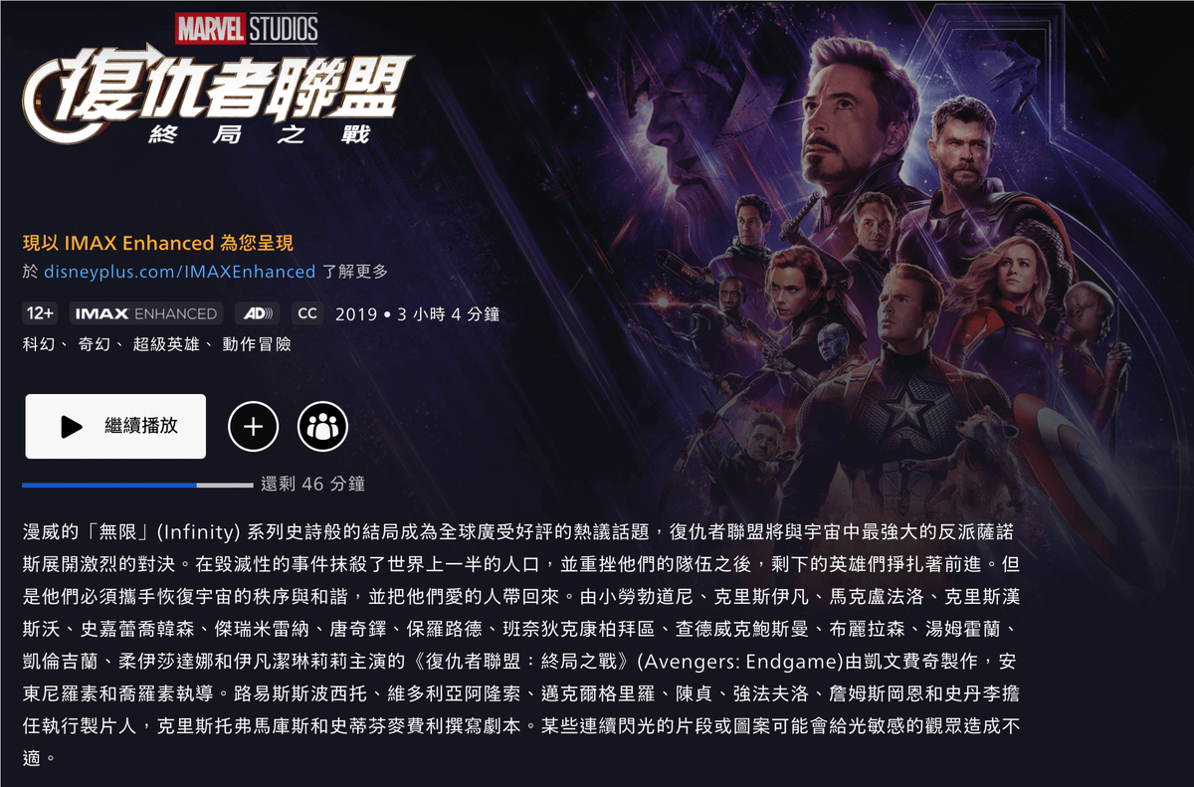Click the 復仇者聯盟 title logo
The width and height of the screenshot is (1194, 787).
click(x=219, y=98)
